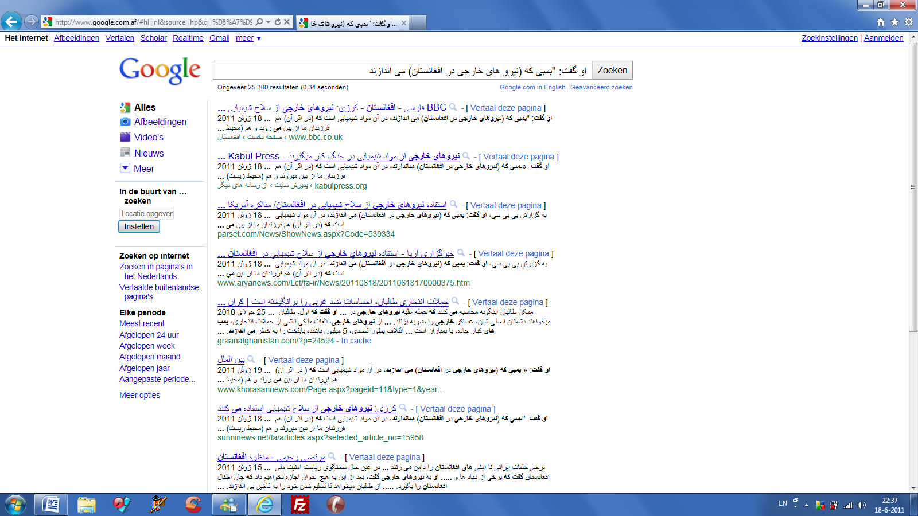Viewport: 918px width, 516px height.
Task: Open the browser Tools gear icon
Action: click(x=908, y=22)
